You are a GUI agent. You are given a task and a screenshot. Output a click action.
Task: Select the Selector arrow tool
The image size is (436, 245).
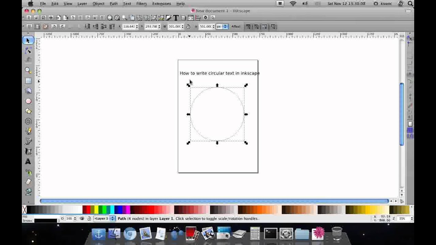(x=28, y=40)
